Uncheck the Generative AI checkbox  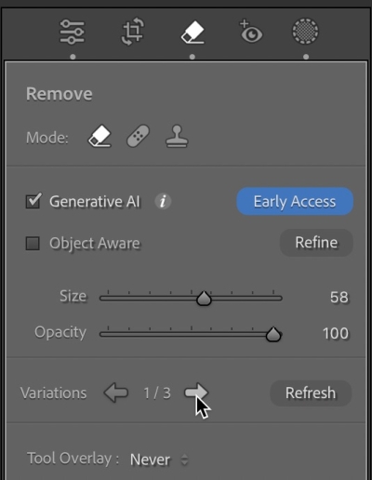[33, 201]
